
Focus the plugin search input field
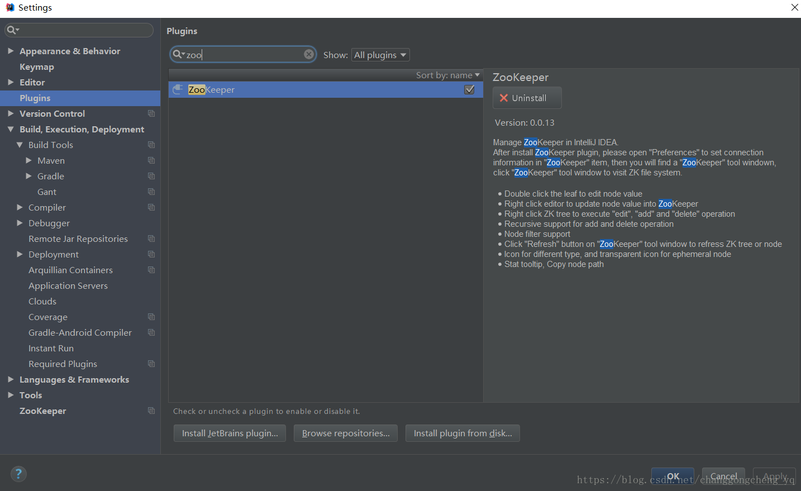244,54
